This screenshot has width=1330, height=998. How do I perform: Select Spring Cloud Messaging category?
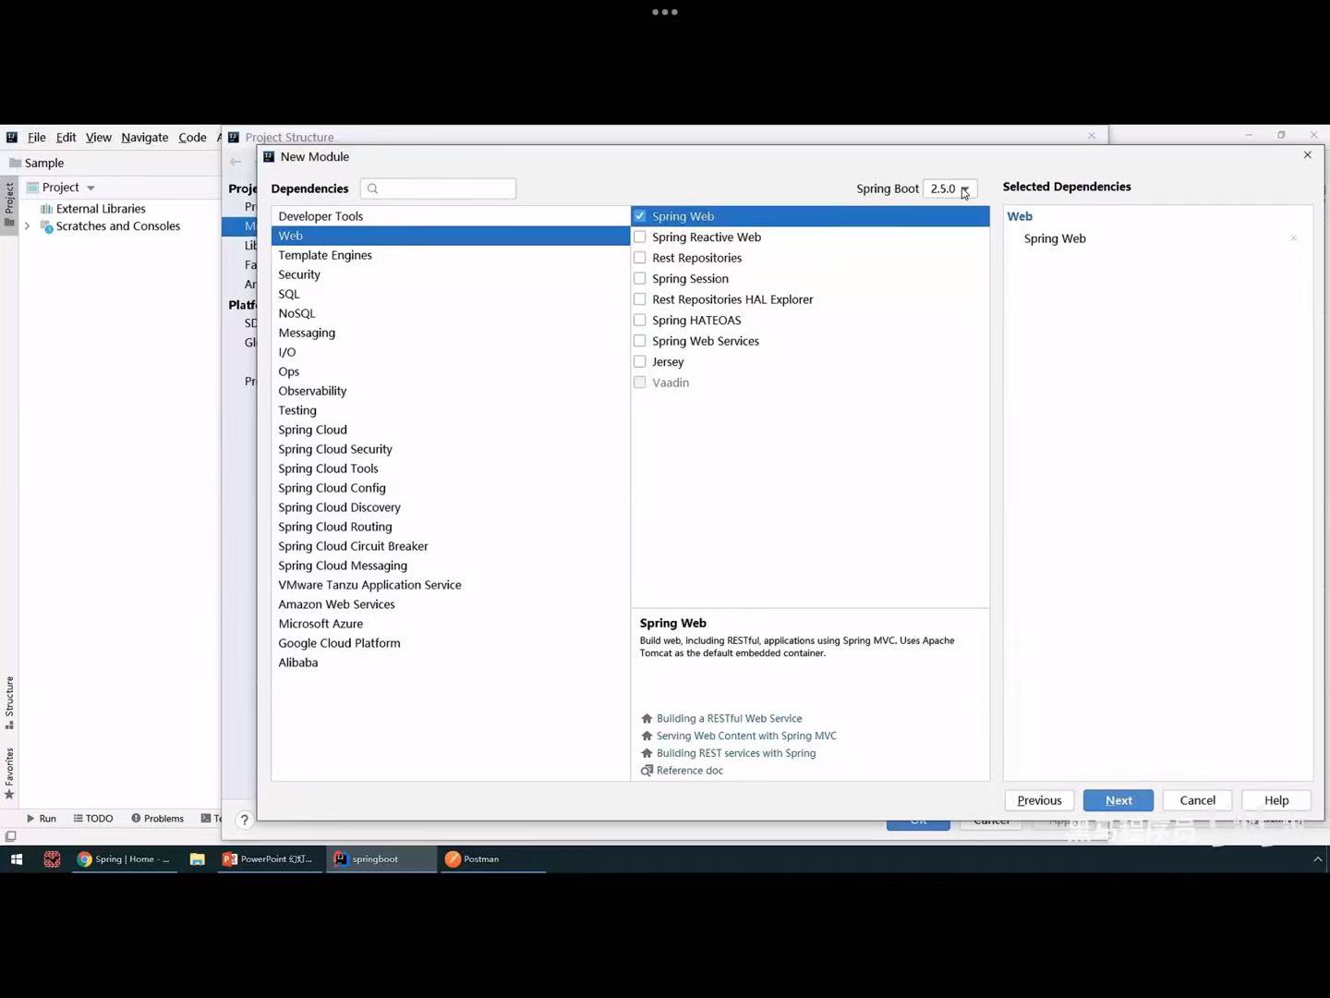pos(450,566)
